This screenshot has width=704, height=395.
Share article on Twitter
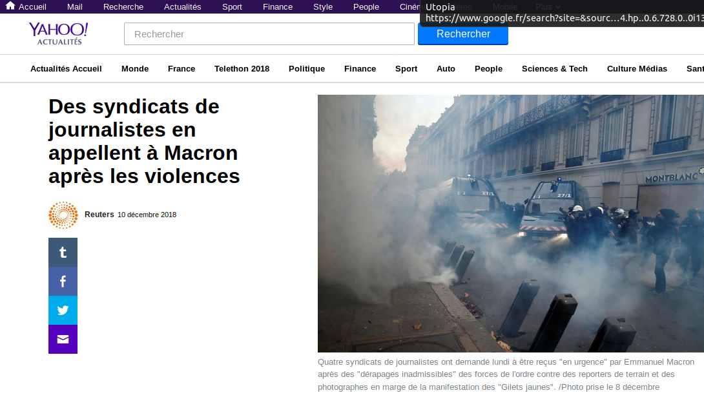[x=63, y=310]
